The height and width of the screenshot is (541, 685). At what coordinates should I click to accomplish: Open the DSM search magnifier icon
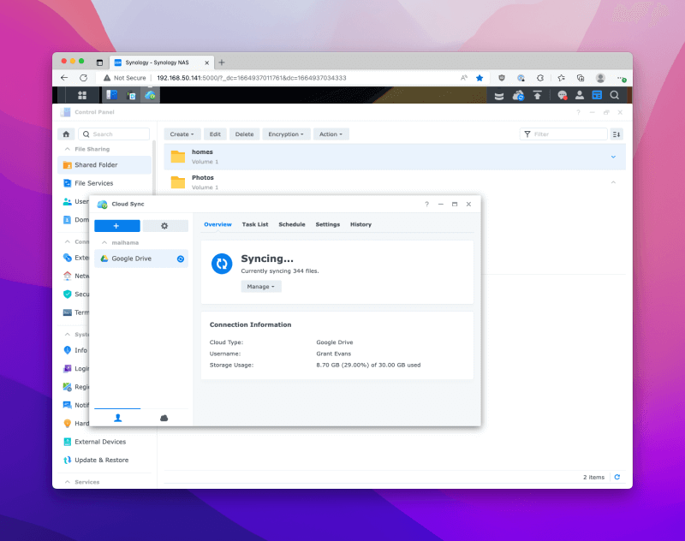coord(615,95)
